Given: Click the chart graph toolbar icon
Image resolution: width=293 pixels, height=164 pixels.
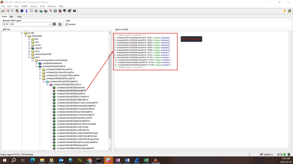Looking at the screenshot, I should click(36, 11).
